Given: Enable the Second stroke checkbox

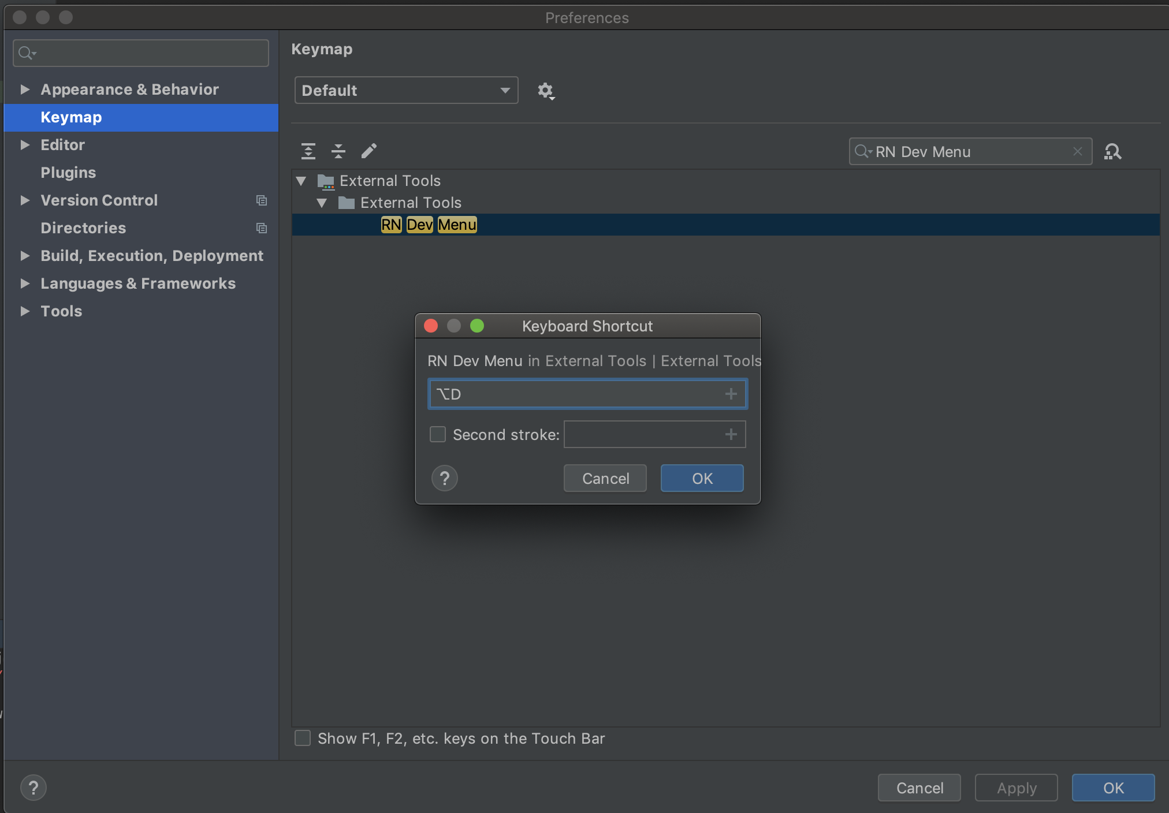Looking at the screenshot, I should [x=438, y=434].
